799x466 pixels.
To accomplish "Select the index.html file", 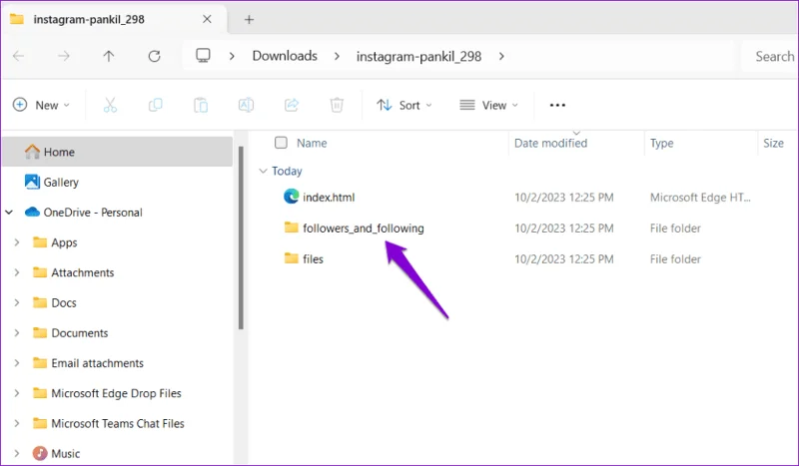I will click(x=329, y=198).
